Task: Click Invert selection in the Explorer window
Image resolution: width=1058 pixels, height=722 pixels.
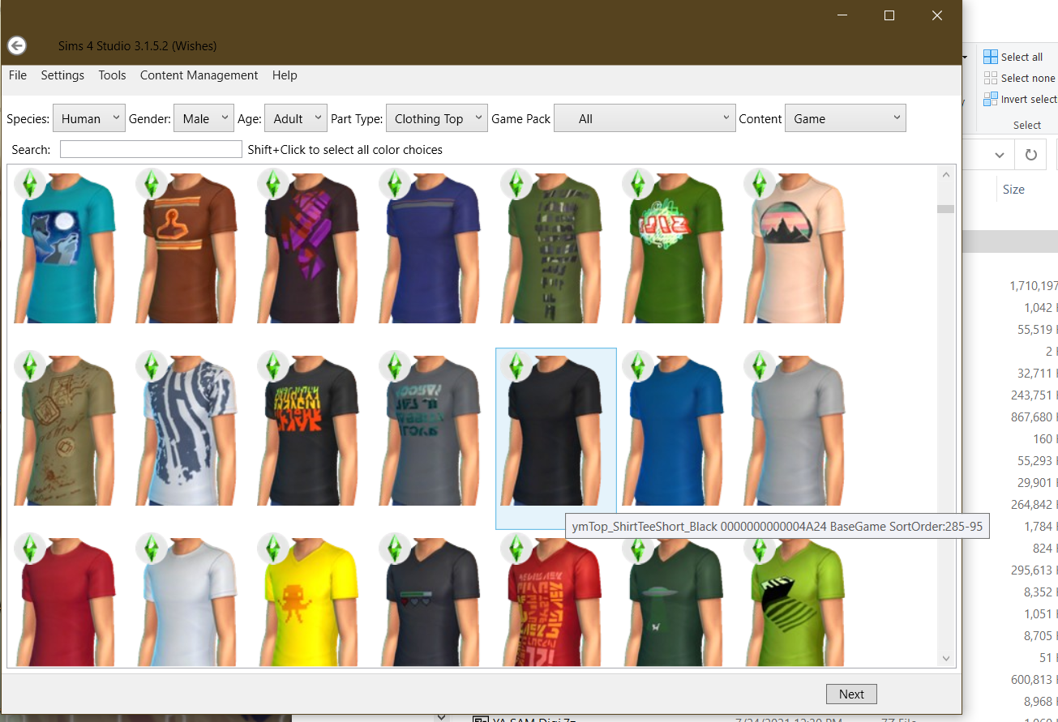Action: point(1020,99)
